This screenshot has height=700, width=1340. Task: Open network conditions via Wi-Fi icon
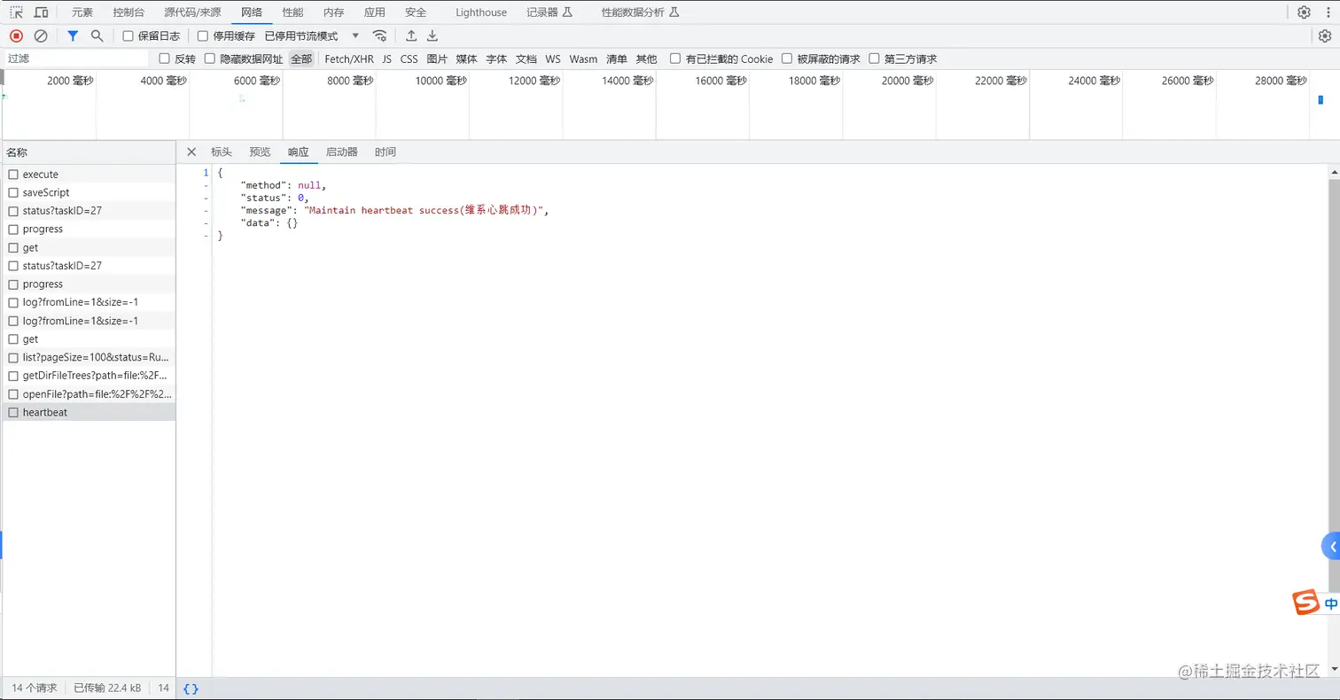pyautogui.click(x=379, y=36)
